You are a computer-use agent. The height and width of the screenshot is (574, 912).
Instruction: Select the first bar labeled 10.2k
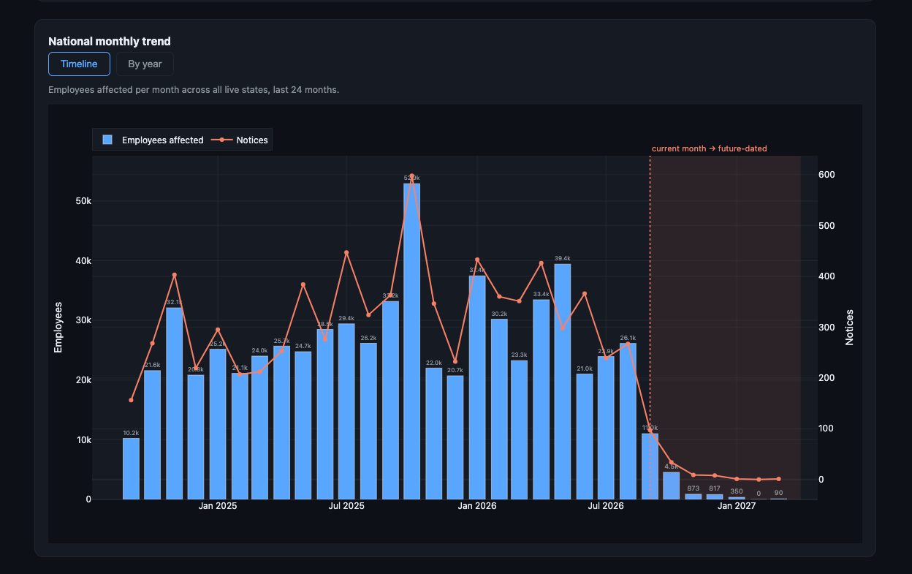coord(131,469)
